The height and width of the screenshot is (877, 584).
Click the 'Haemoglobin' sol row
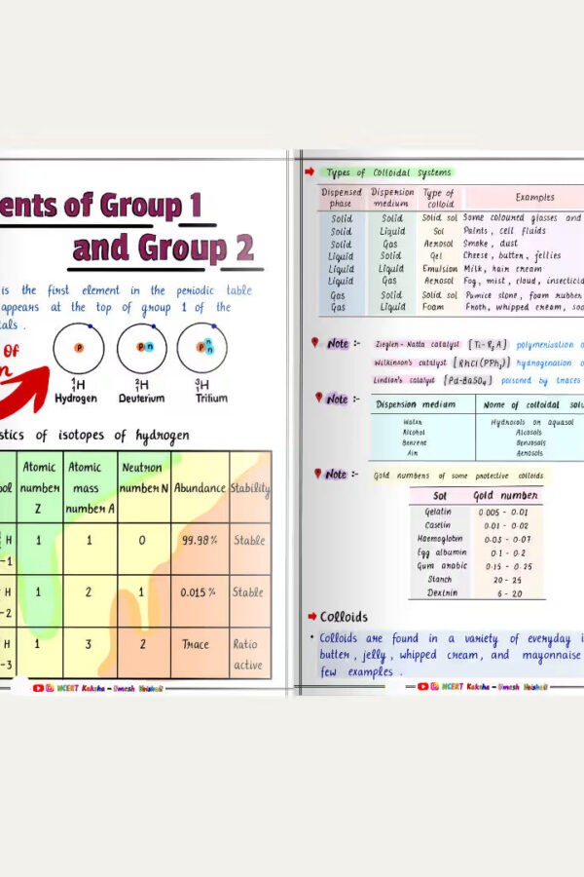pyautogui.click(x=440, y=539)
